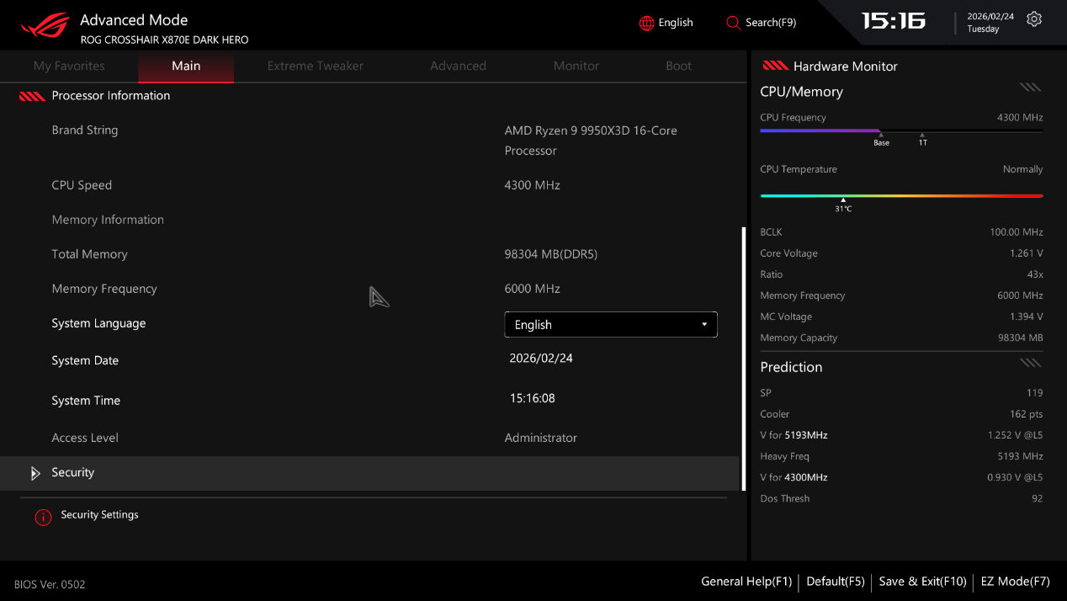This screenshot has height=601, width=1067.
Task: Open the Security menu row
Action: [370, 473]
